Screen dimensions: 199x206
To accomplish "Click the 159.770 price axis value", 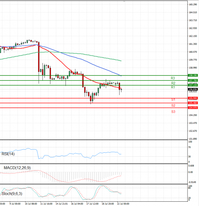I will pos(193,60).
